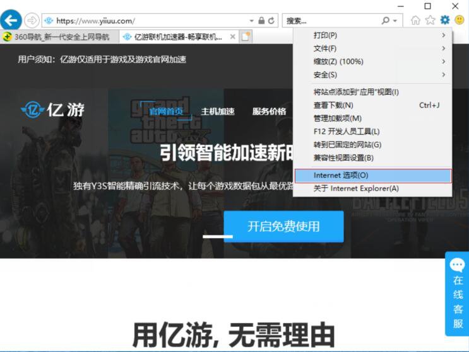Screen dimensions: 469x352
Task: Switch to the 360导航 tab
Action: [x=59, y=37]
